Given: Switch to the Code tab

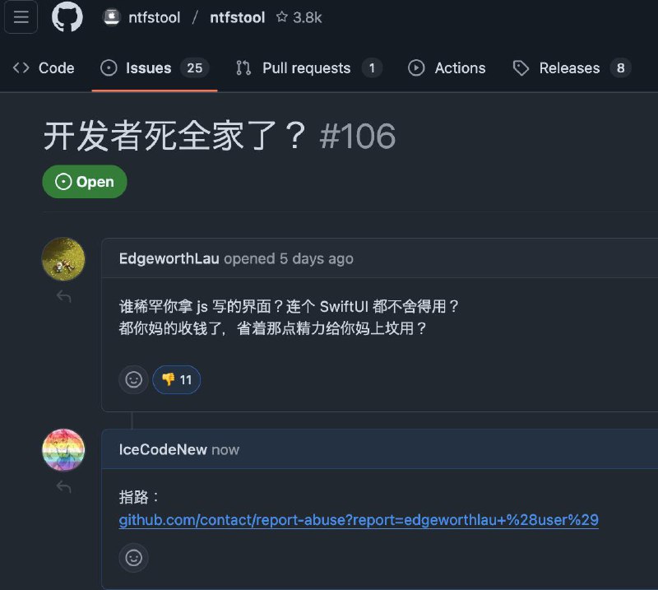Looking at the screenshot, I should (44, 68).
